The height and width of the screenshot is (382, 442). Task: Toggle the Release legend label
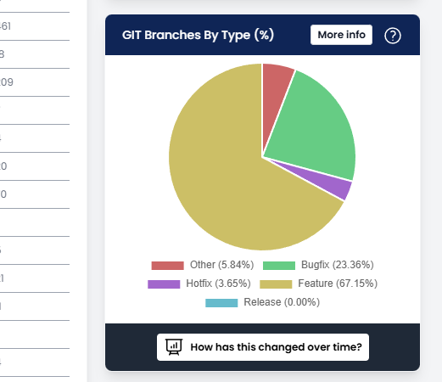pos(282,302)
